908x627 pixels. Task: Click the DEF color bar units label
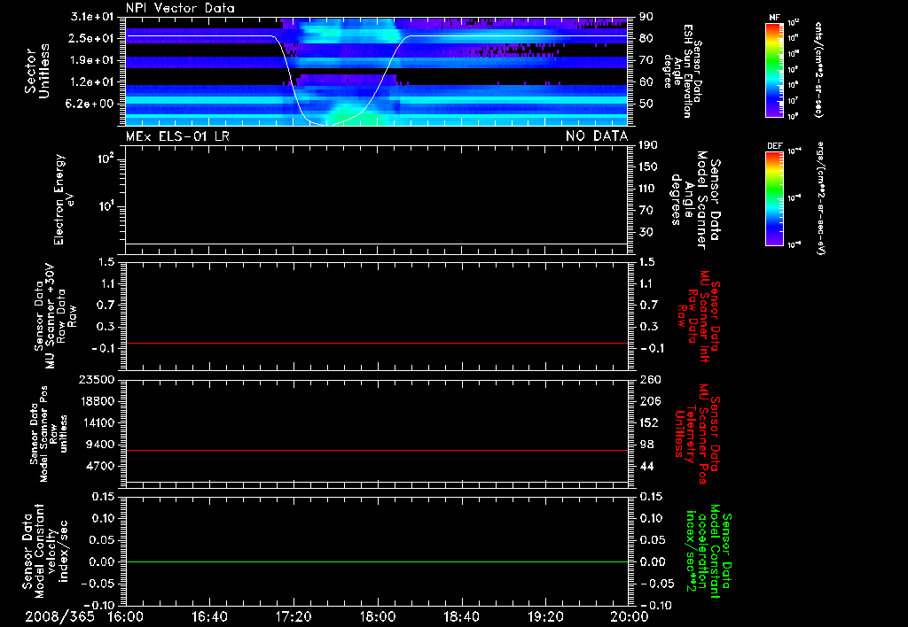pyautogui.click(x=819, y=197)
